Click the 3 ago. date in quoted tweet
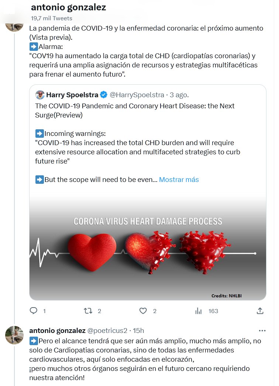This screenshot has width=279, height=386. 179,95
